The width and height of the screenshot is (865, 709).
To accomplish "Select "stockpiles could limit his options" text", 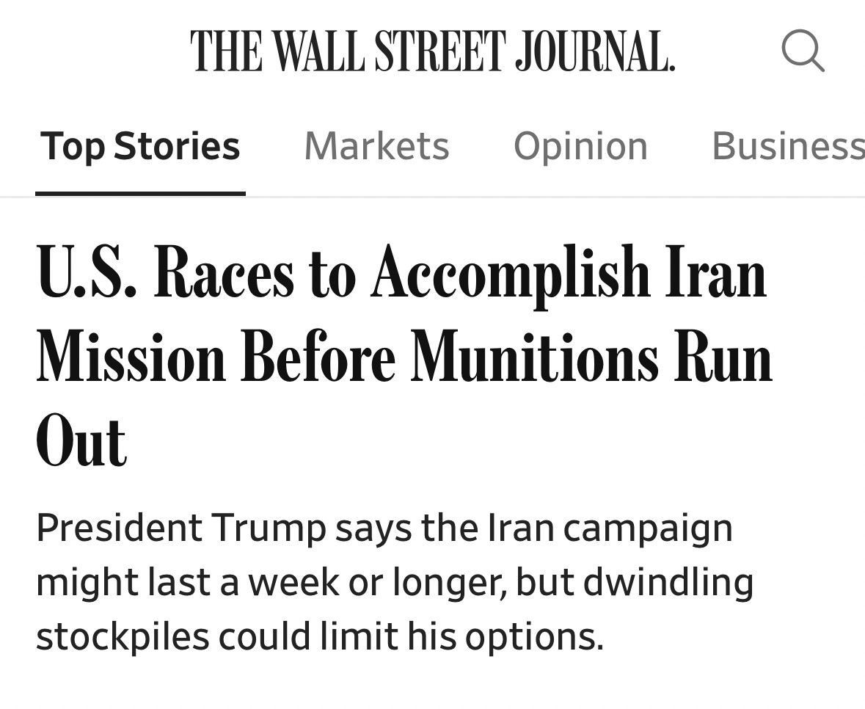I will 319,636.
